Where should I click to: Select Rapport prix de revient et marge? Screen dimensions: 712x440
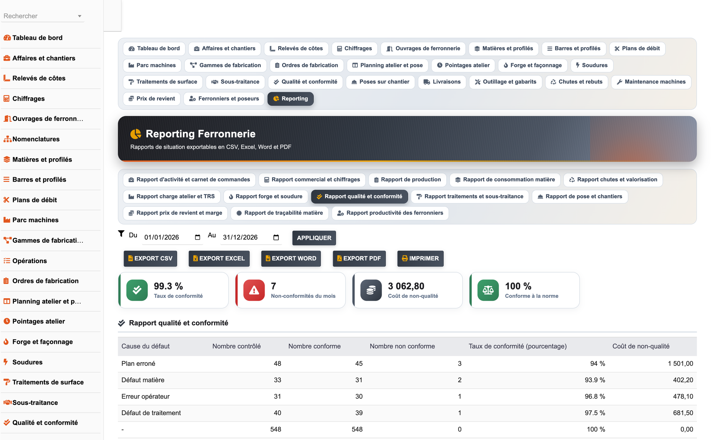175,213
